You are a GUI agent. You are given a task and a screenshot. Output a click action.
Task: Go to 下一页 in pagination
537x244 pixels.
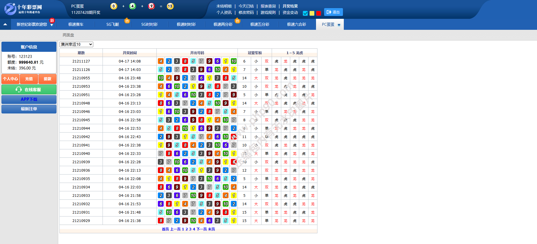(x=202, y=229)
